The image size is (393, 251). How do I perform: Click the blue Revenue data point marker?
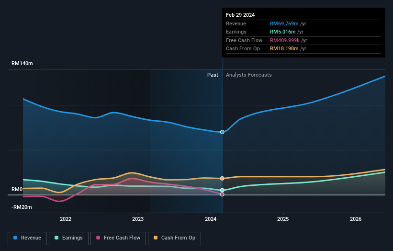pyautogui.click(x=222, y=132)
